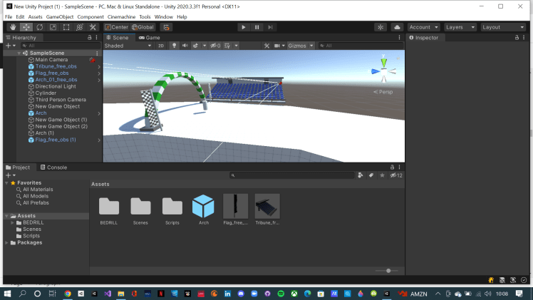
Task: Select the Rect transform tool
Action: (x=66, y=27)
